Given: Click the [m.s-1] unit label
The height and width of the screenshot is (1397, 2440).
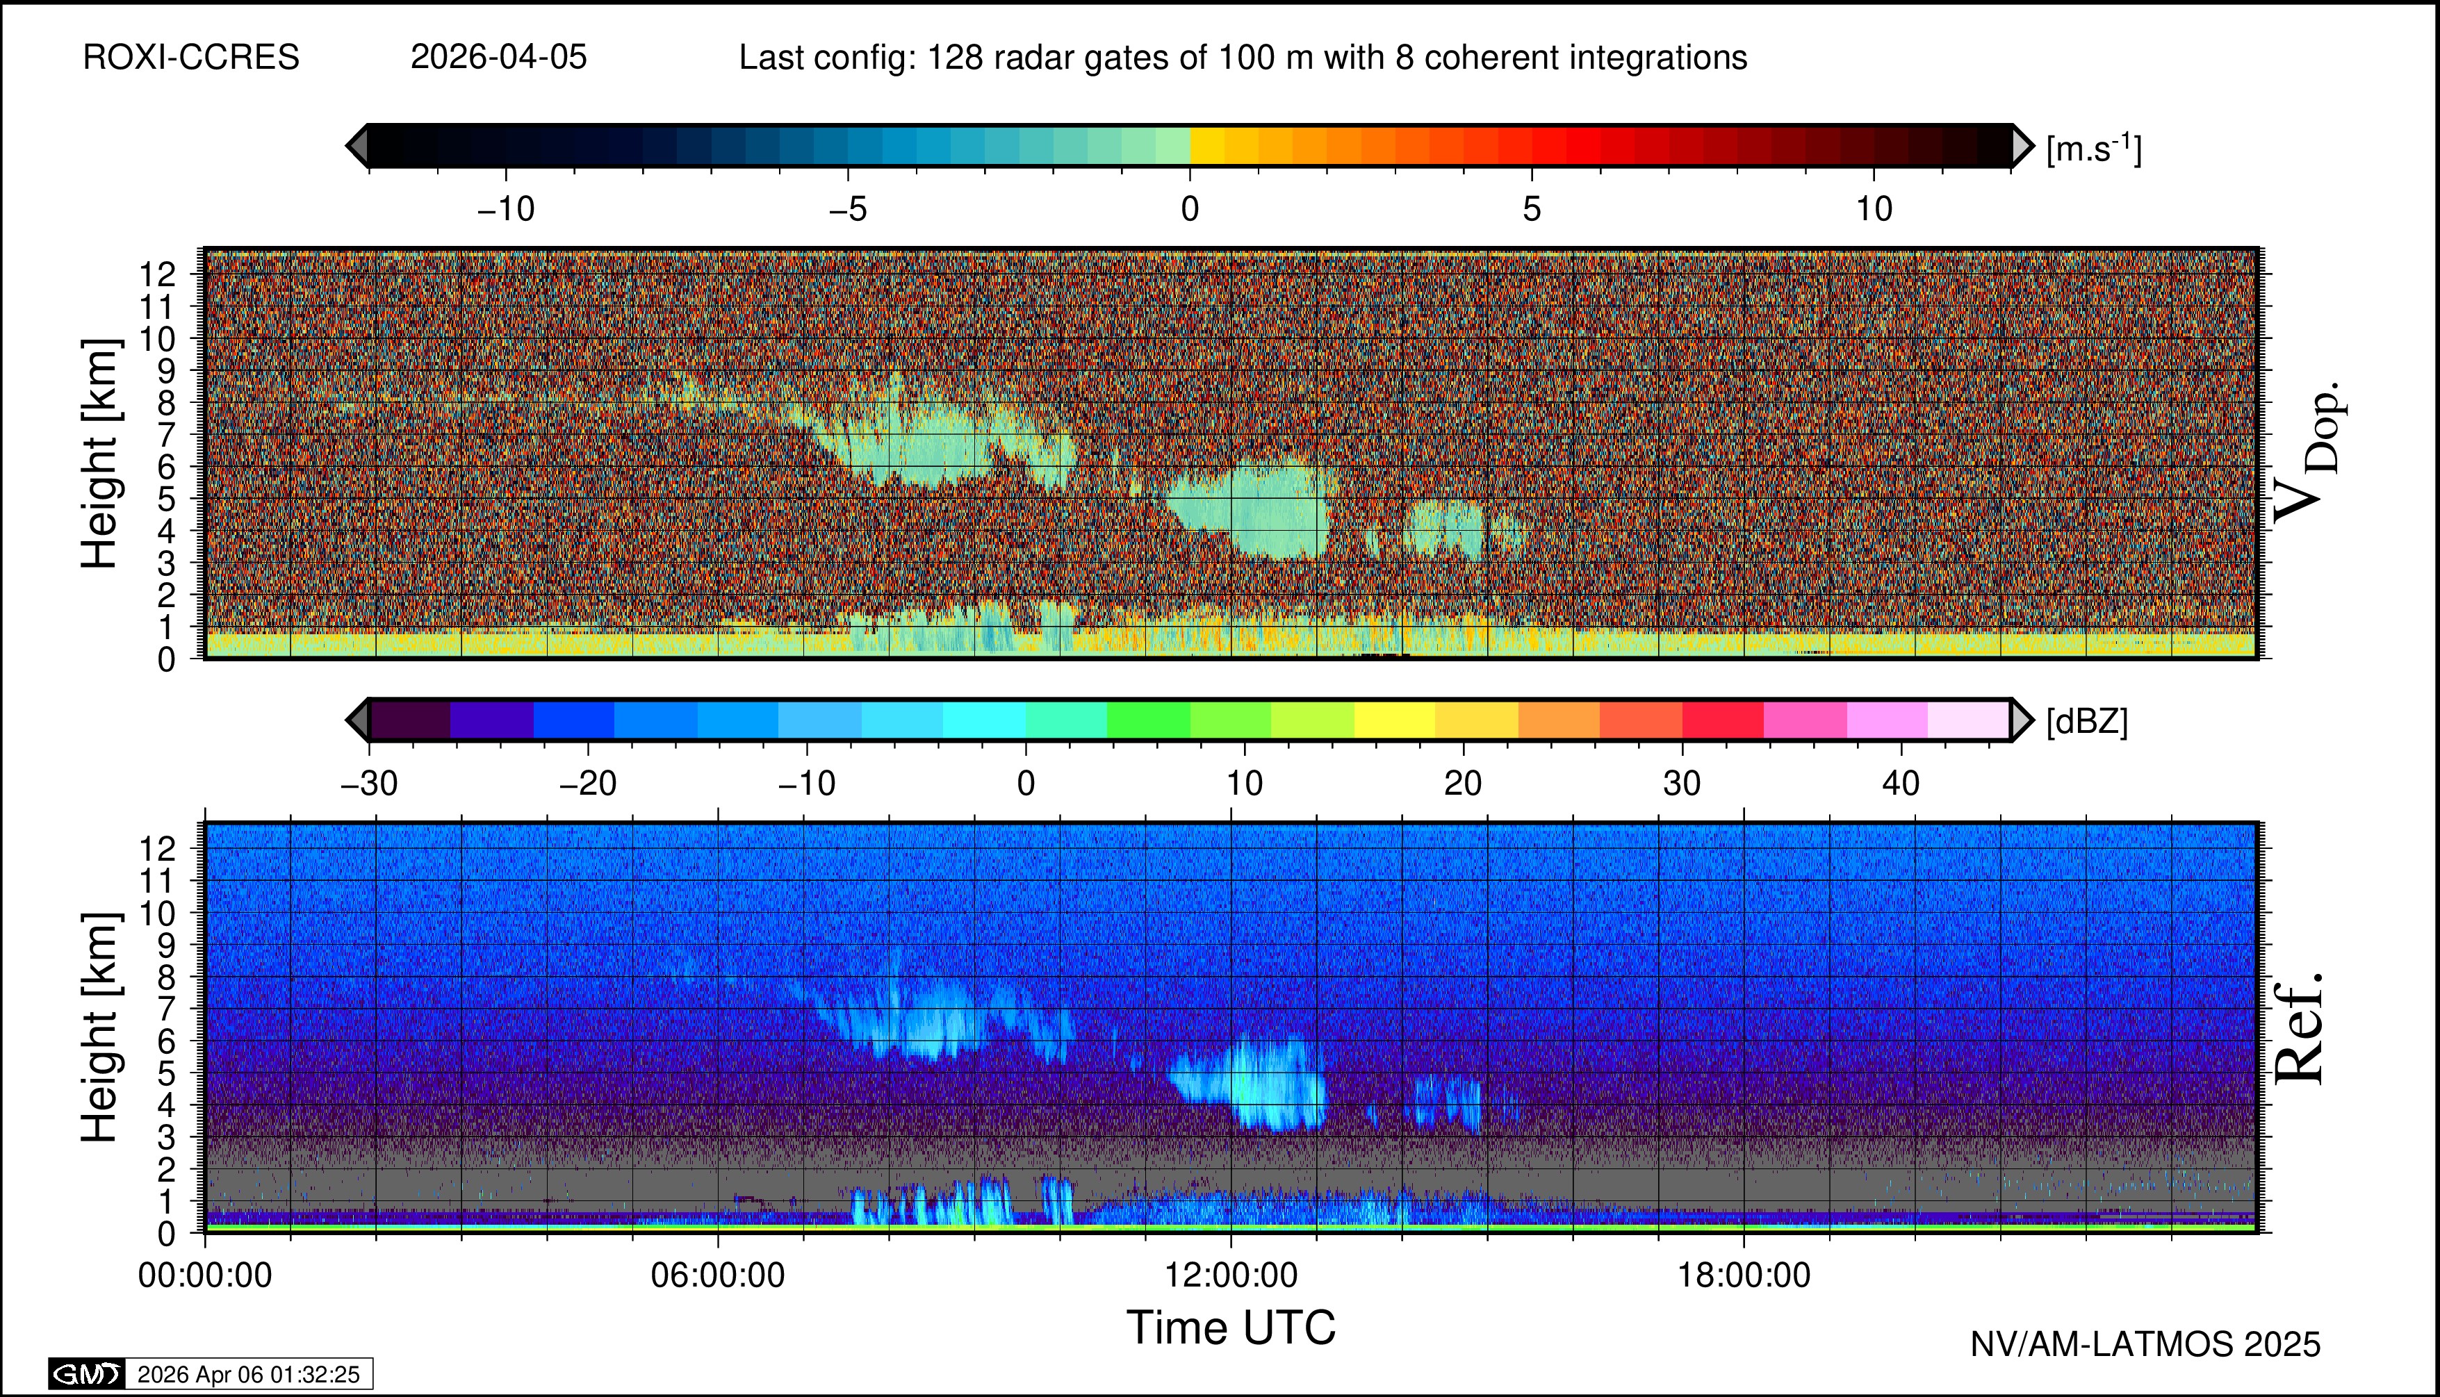Looking at the screenshot, I should click(x=2093, y=149).
